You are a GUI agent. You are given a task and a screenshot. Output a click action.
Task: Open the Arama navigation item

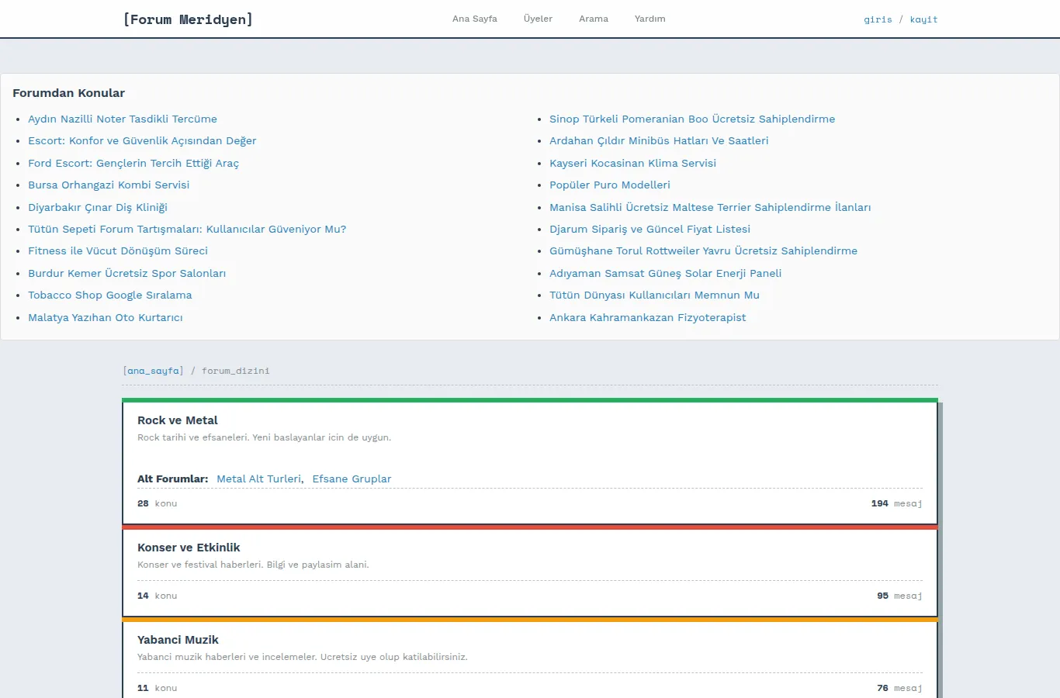tap(594, 19)
